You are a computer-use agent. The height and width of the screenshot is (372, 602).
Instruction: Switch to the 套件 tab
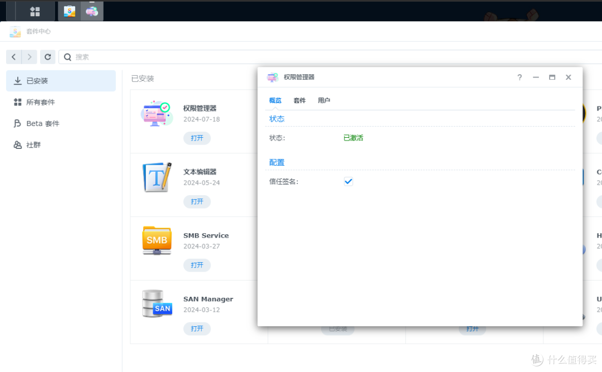coord(299,100)
